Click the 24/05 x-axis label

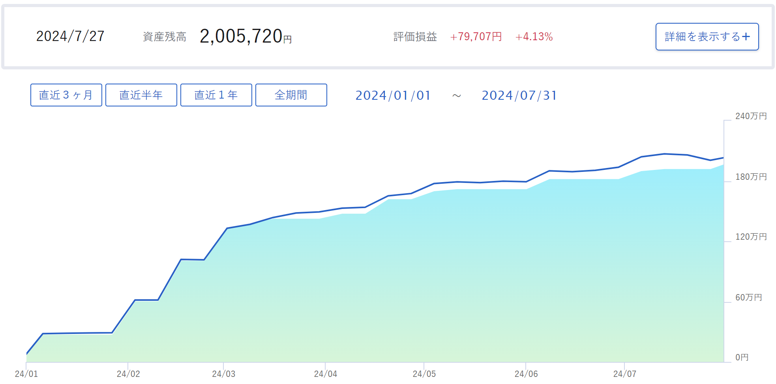pyautogui.click(x=424, y=374)
